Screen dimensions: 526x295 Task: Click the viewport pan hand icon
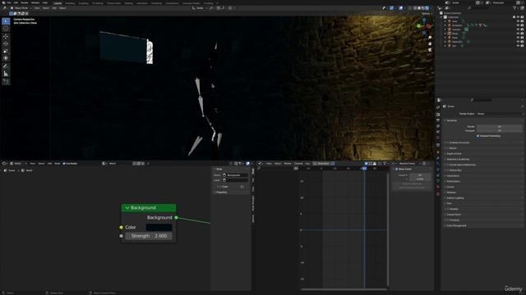(x=430, y=43)
